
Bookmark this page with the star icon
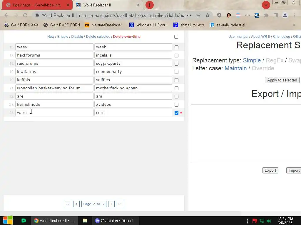point(208,15)
